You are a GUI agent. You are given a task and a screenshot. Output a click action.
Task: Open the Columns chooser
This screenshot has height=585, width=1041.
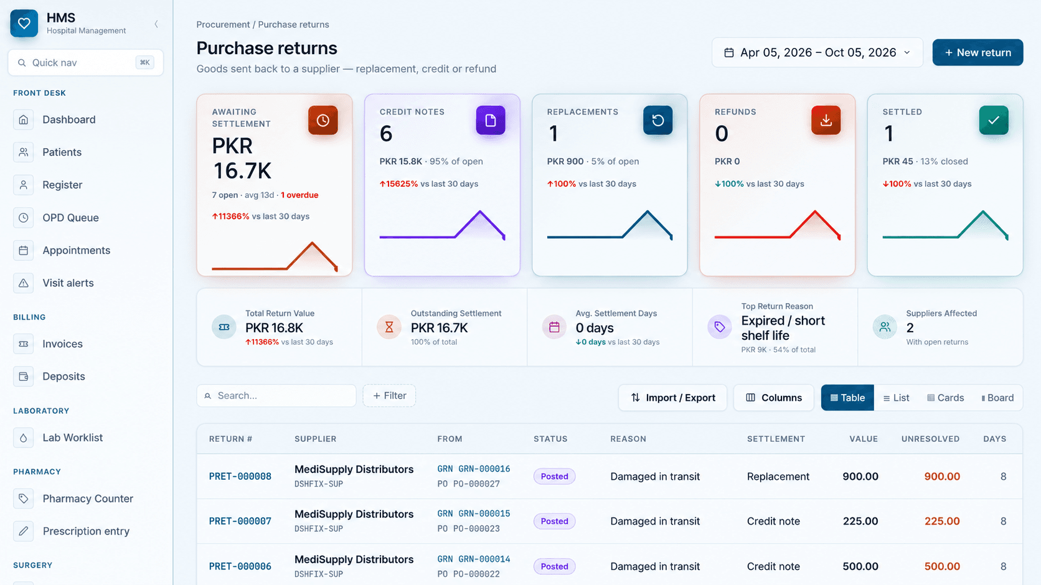tap(773, 398)
